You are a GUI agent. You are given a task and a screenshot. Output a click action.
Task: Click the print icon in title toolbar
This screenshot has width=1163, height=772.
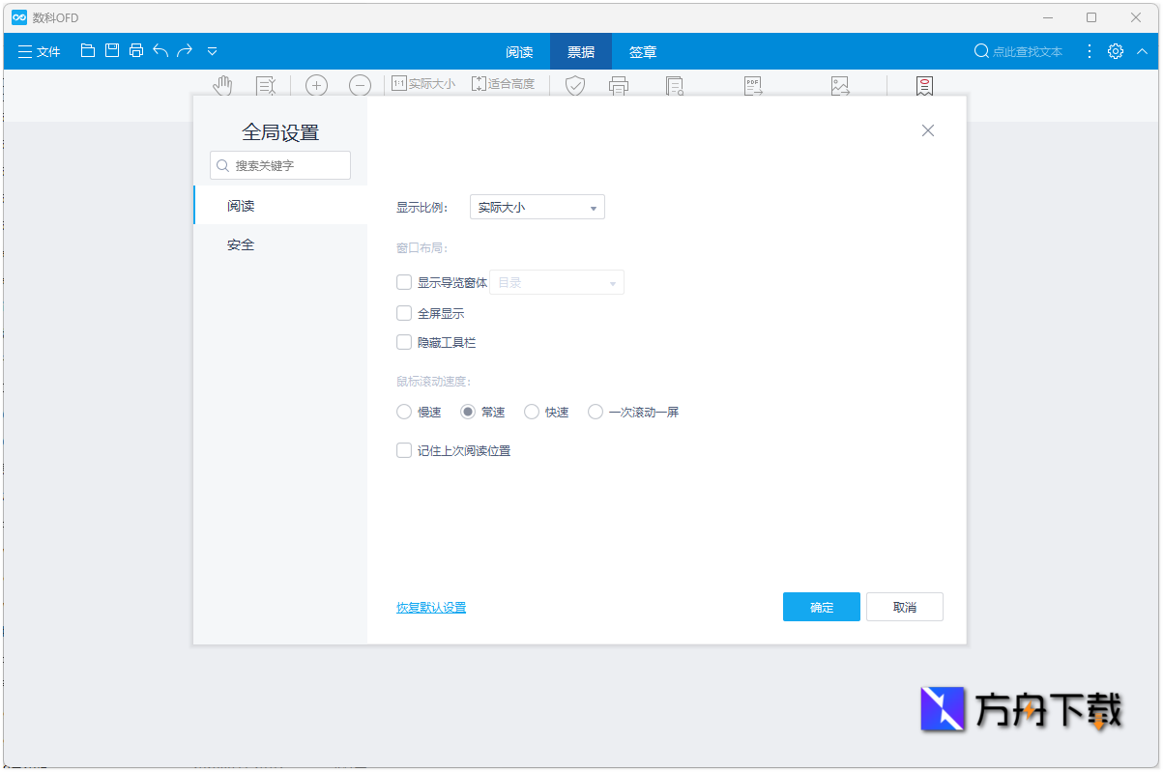[136, 51]
